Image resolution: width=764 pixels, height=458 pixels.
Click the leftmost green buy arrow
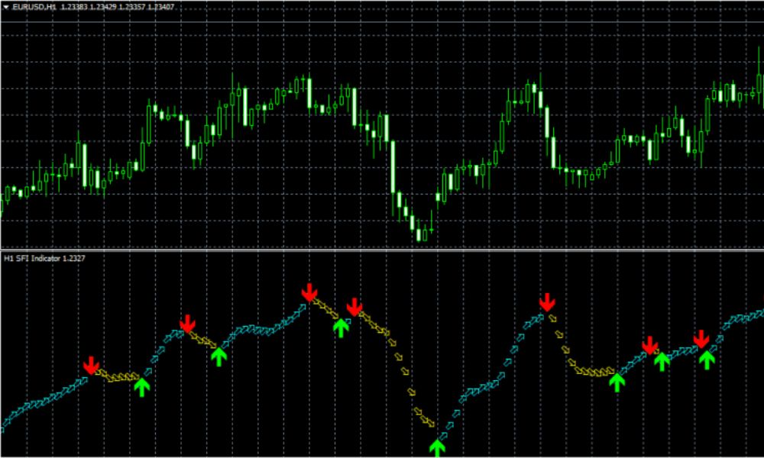[x=141, y=388]
